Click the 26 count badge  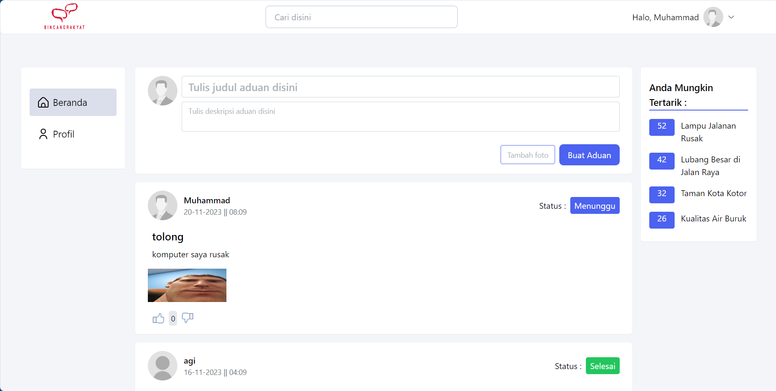click(662, 220)
